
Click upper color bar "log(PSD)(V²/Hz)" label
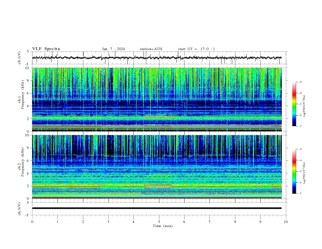[304, 106]
